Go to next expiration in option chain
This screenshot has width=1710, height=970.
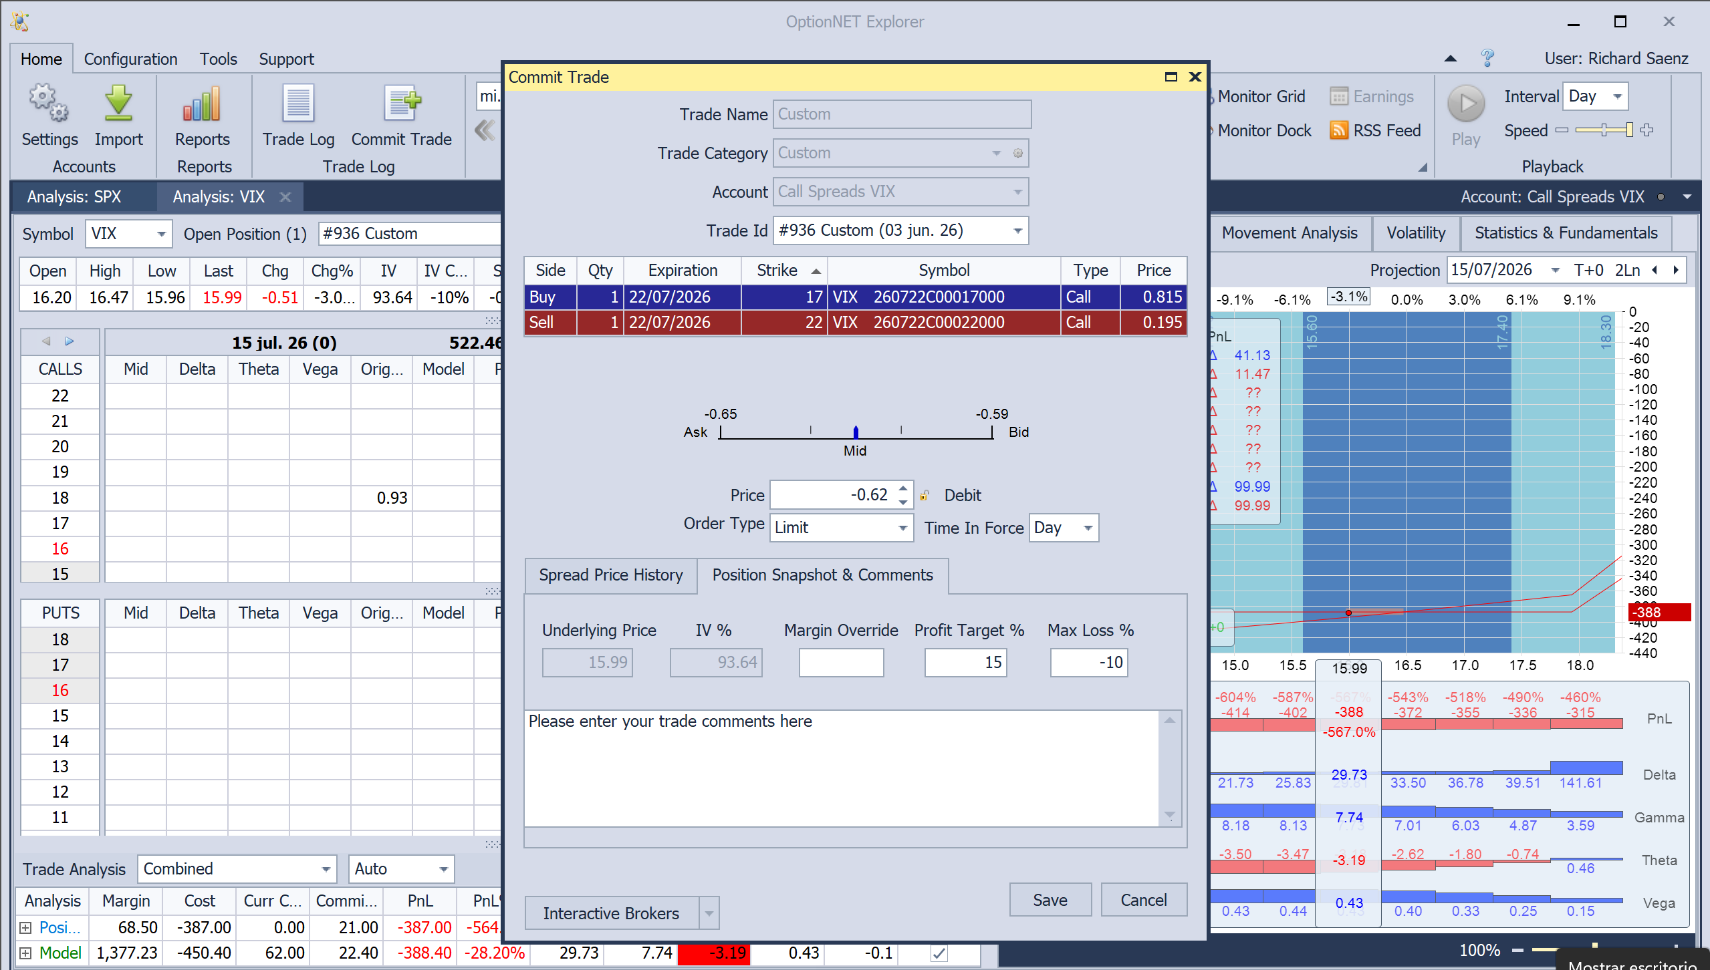[x=70, y=341]
